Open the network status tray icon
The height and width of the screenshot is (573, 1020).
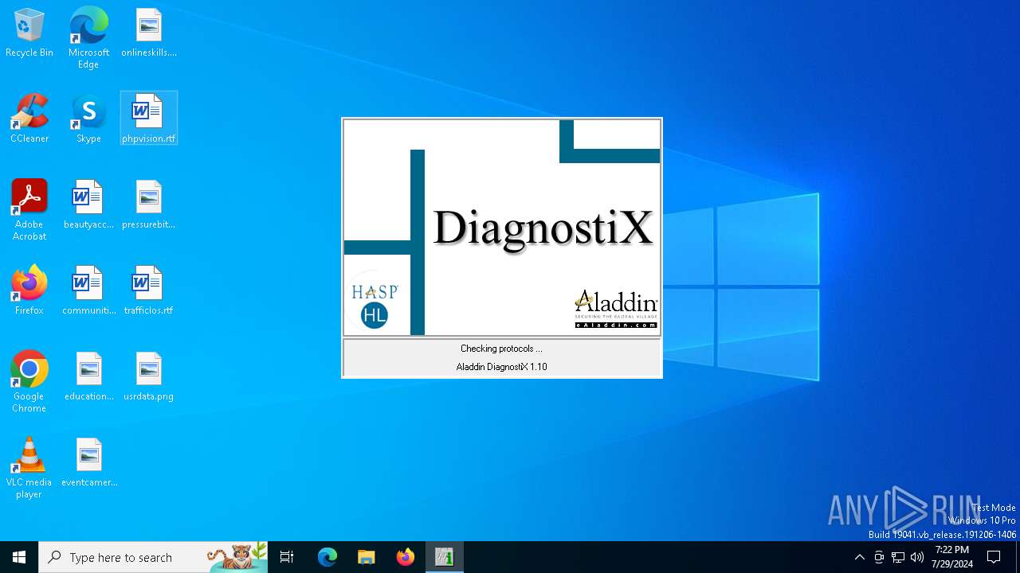[x=898, y=557]
